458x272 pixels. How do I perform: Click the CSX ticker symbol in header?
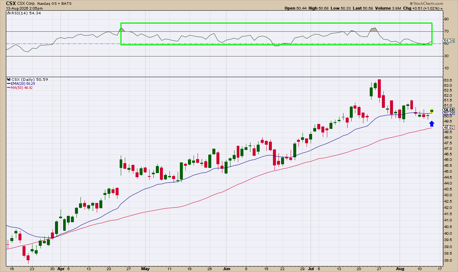point(10,3)
